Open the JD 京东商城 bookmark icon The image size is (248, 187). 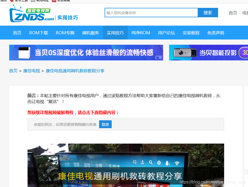click(54, 1)
